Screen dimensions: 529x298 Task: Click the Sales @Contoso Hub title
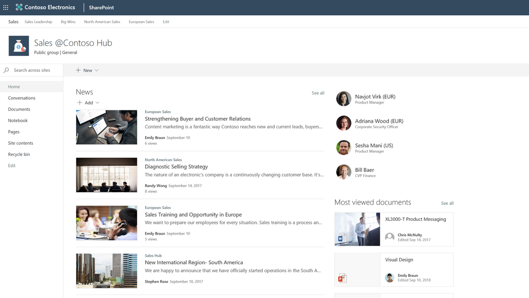(73, 43)
